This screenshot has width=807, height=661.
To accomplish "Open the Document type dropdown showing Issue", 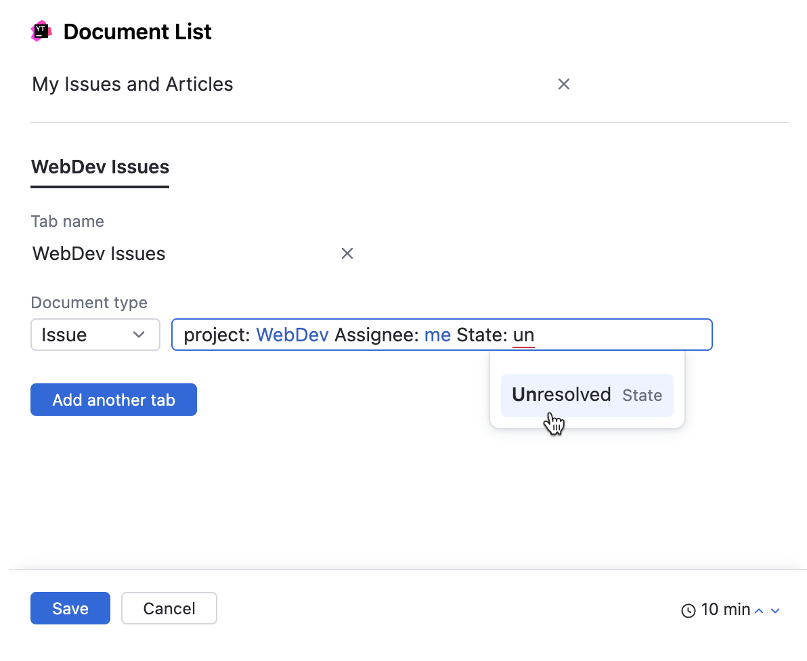I will [x=95, y=334].
